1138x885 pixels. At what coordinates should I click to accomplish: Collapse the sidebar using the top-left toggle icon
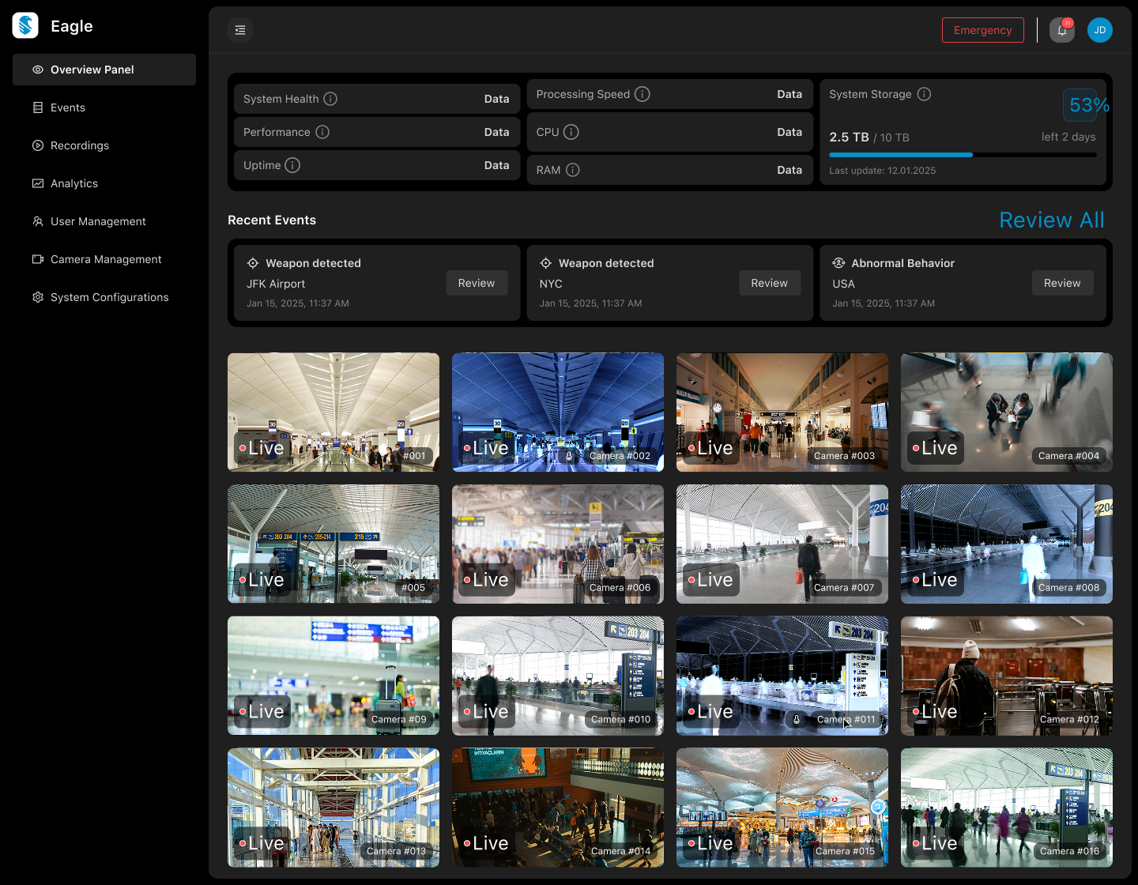tap(239, 29)
